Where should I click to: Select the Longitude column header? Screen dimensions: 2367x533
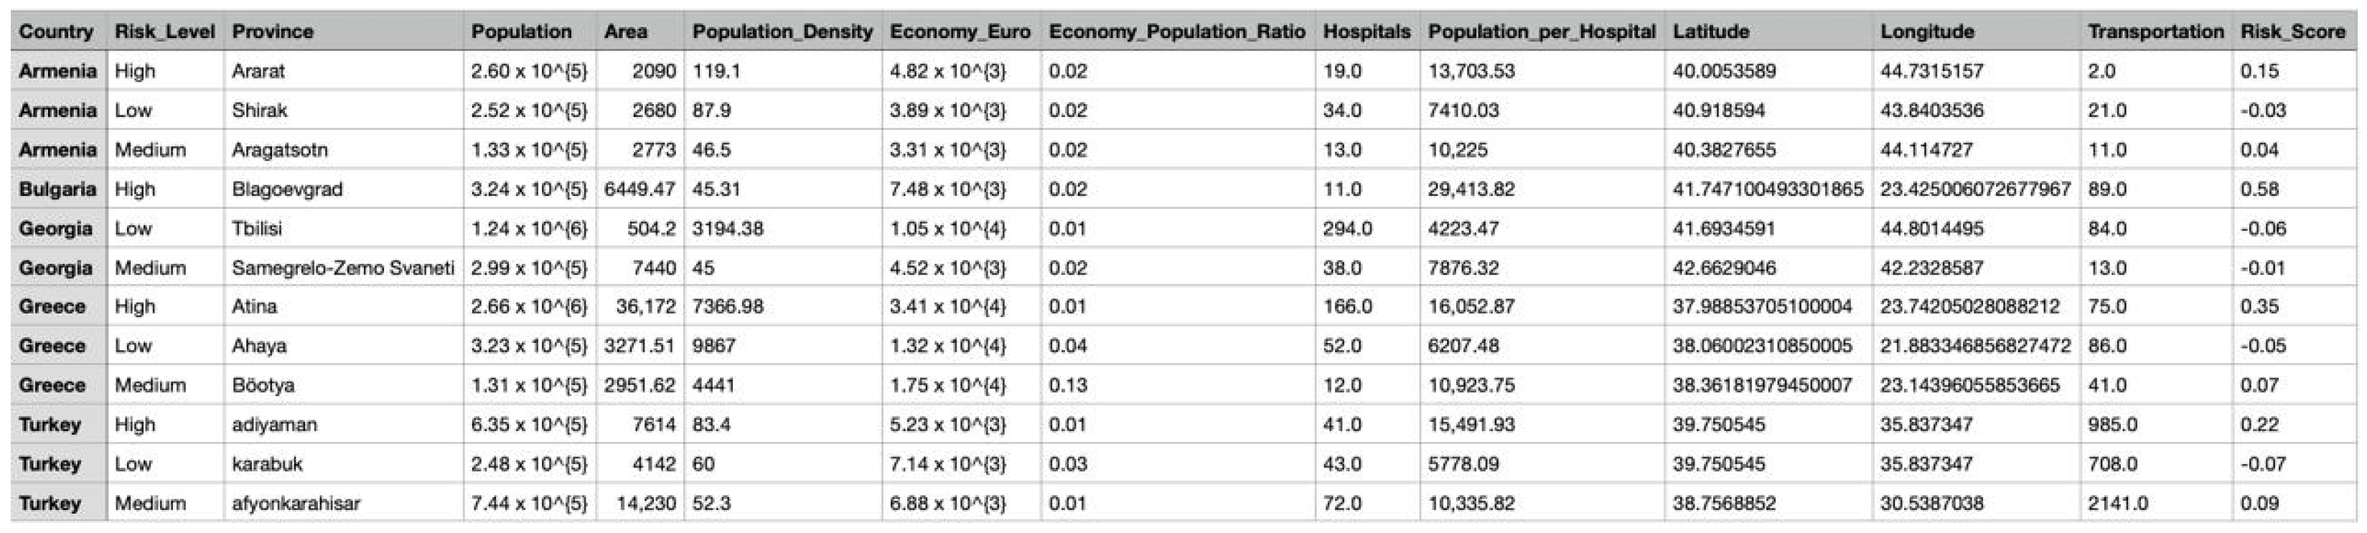[1927, 32]
